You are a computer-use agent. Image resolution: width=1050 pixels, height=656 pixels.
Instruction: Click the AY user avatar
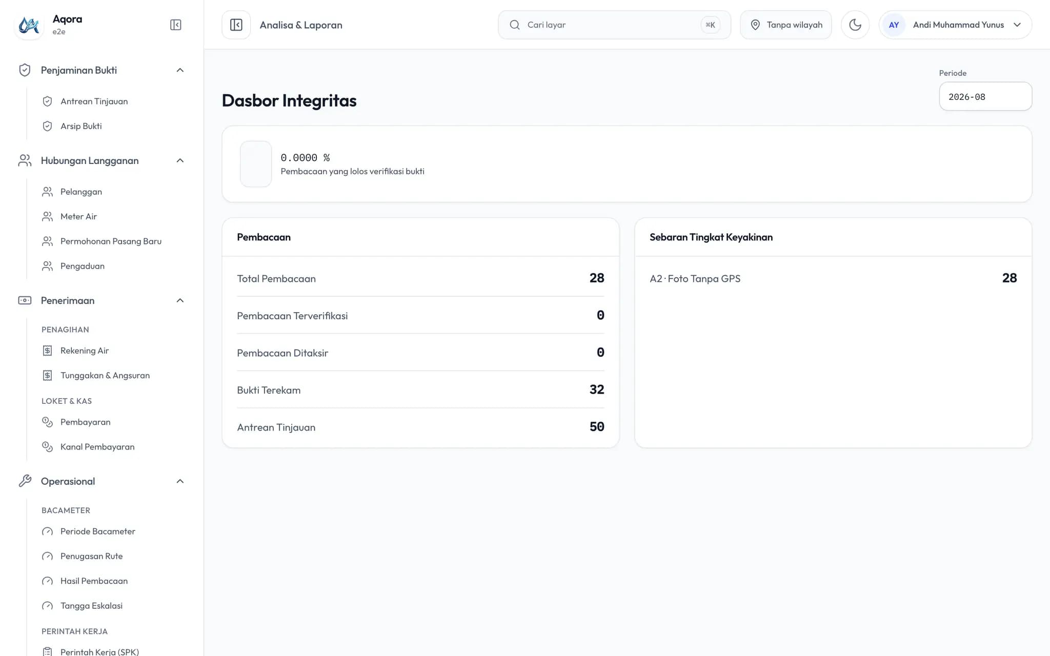click(x=894, y=25)
